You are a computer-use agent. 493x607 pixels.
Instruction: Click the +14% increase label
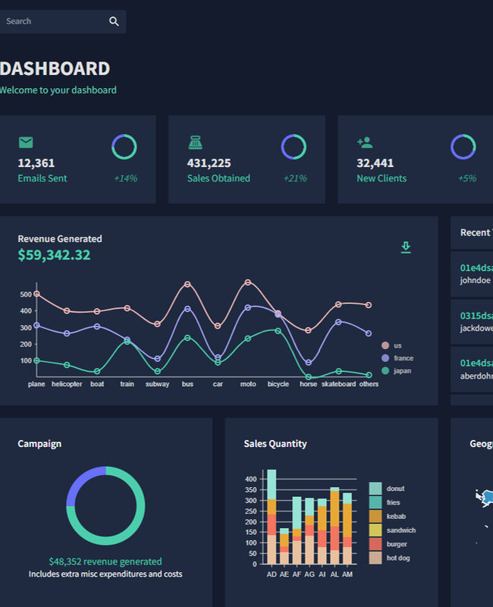[x=125, y=178]
